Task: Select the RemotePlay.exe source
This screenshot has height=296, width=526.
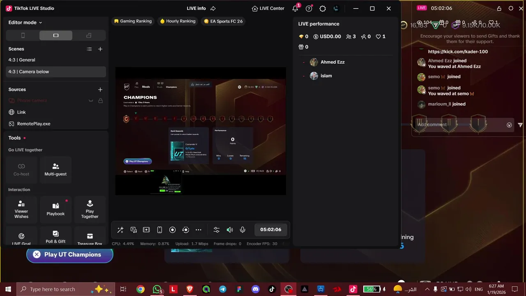Action: coord(56,124)
